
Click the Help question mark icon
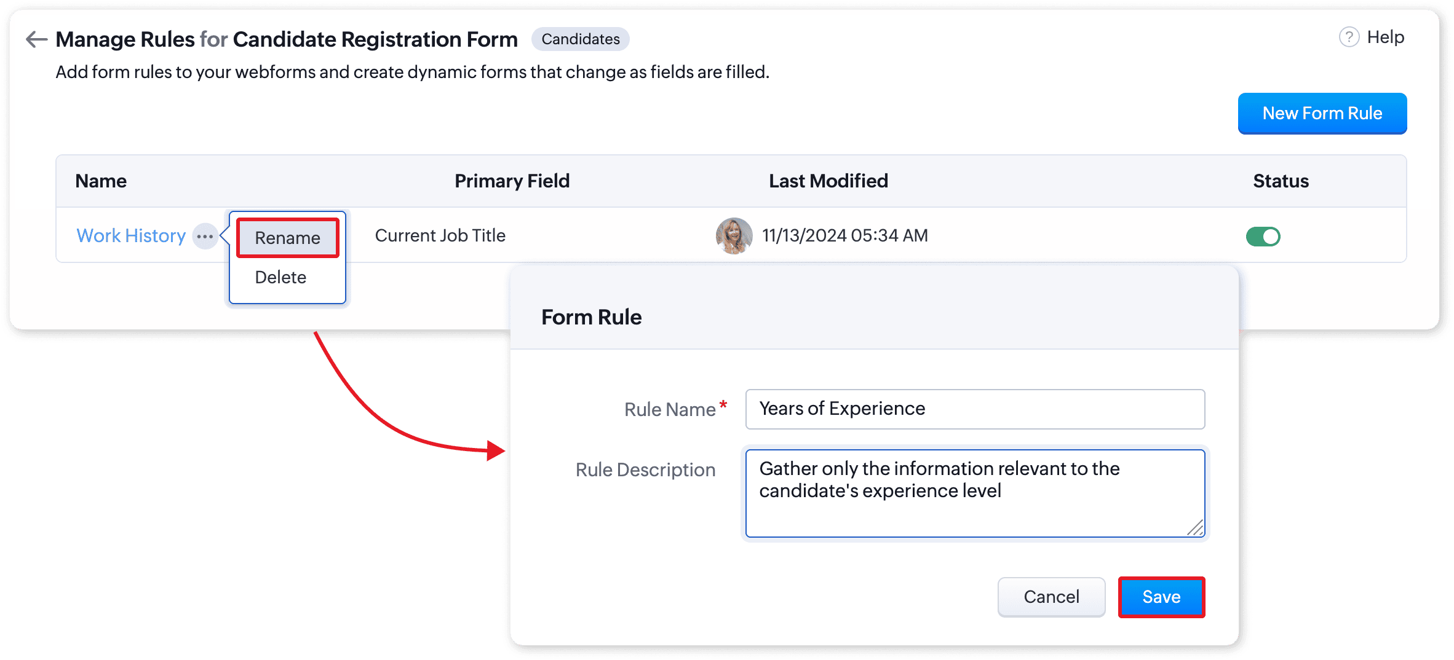[1349, 37]
